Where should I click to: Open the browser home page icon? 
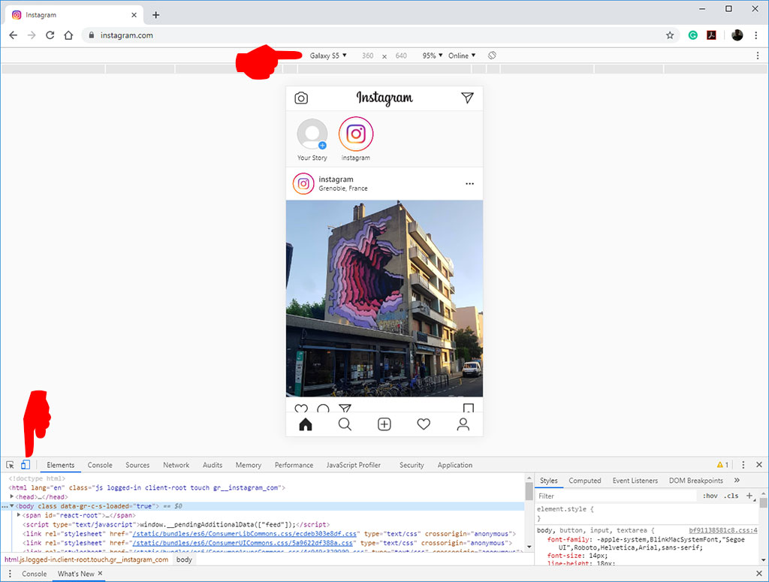click(x=68, y=35)
